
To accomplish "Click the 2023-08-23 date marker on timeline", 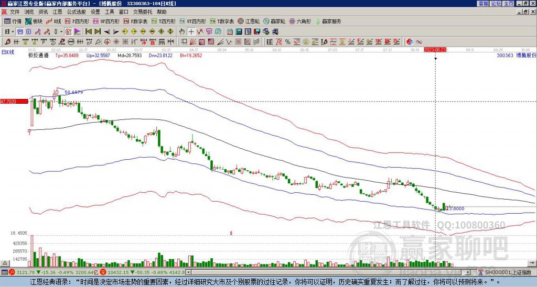I will click(x=435, y=50).
